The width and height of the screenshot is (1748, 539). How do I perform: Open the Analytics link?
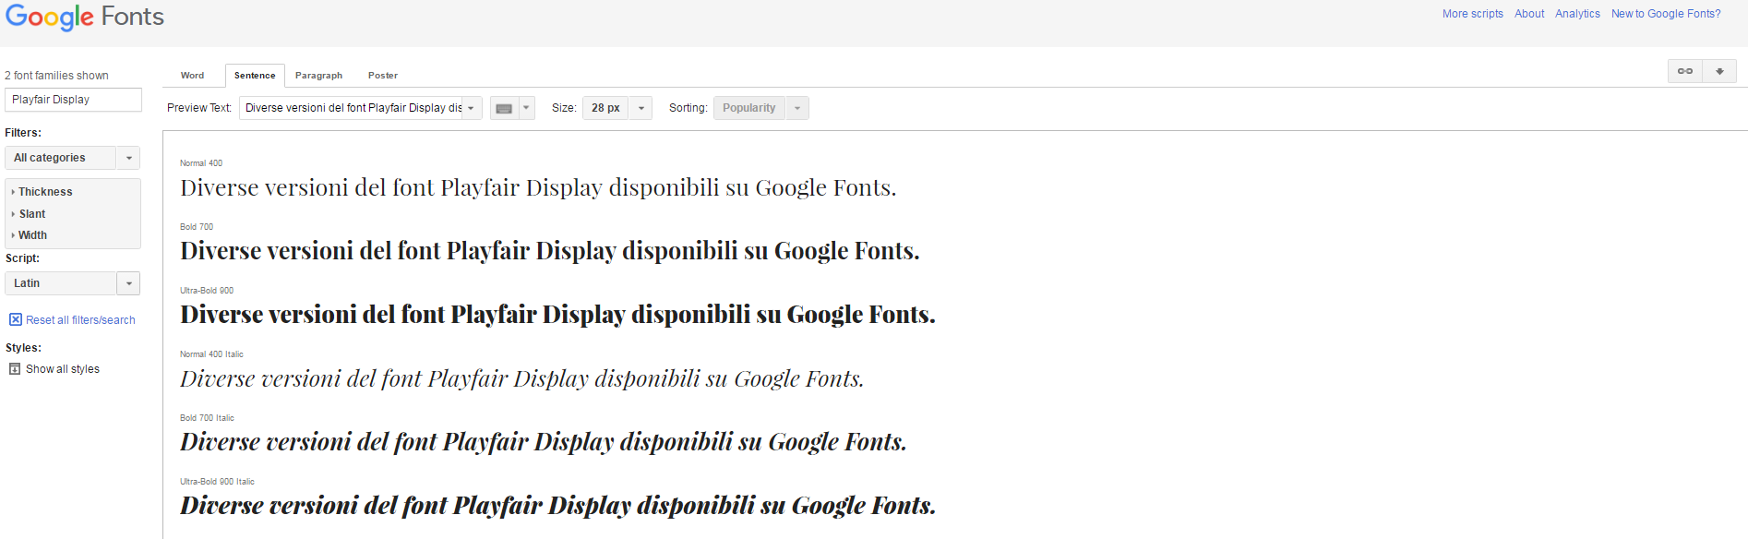1577,14
